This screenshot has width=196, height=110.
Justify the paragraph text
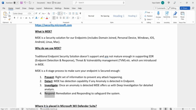(x=64, y=18)
